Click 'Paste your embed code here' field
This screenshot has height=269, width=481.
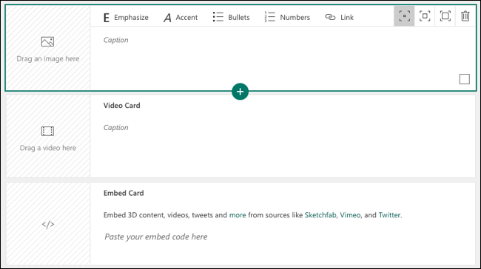click(x=156, y=236)
